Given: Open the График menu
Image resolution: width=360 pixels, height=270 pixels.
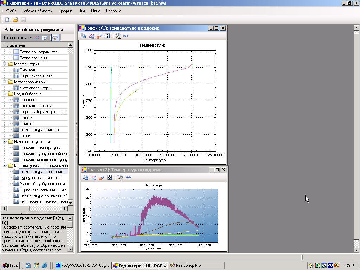Looking at the screenshot, I should point(65,11).
